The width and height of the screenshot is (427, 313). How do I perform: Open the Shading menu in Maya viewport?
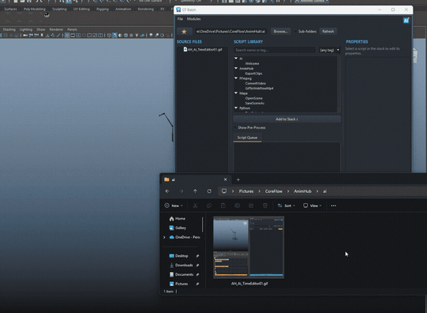[x=9, y=29]
